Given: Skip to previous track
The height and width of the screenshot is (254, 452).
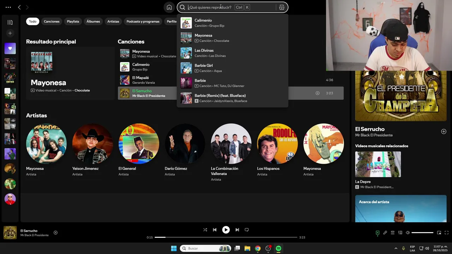Looking at the screenshot, I should [x=214, y=230].
